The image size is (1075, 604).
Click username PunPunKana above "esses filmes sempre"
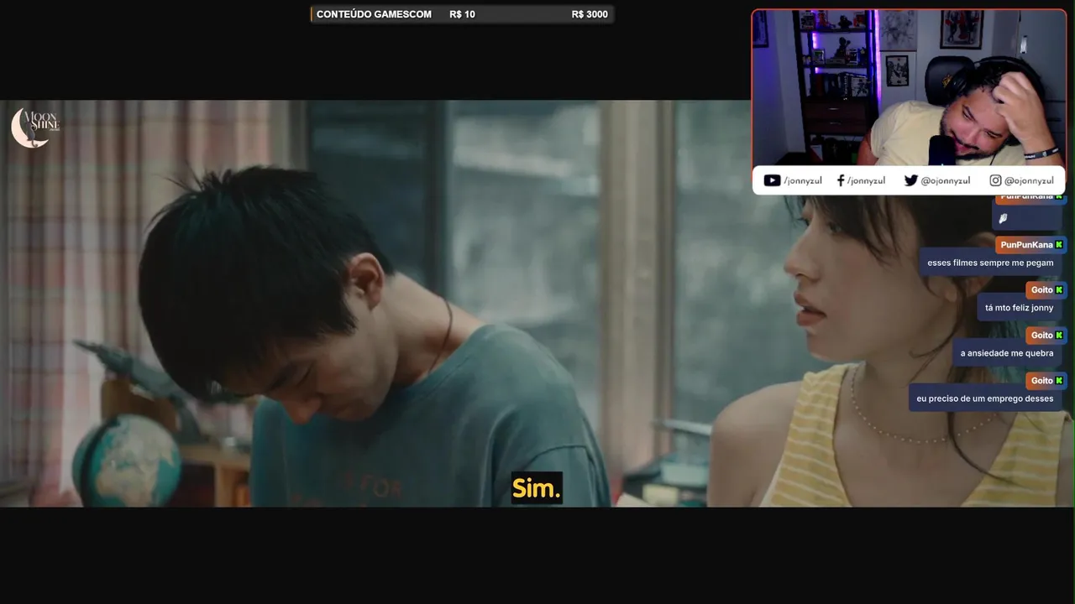1026,245
